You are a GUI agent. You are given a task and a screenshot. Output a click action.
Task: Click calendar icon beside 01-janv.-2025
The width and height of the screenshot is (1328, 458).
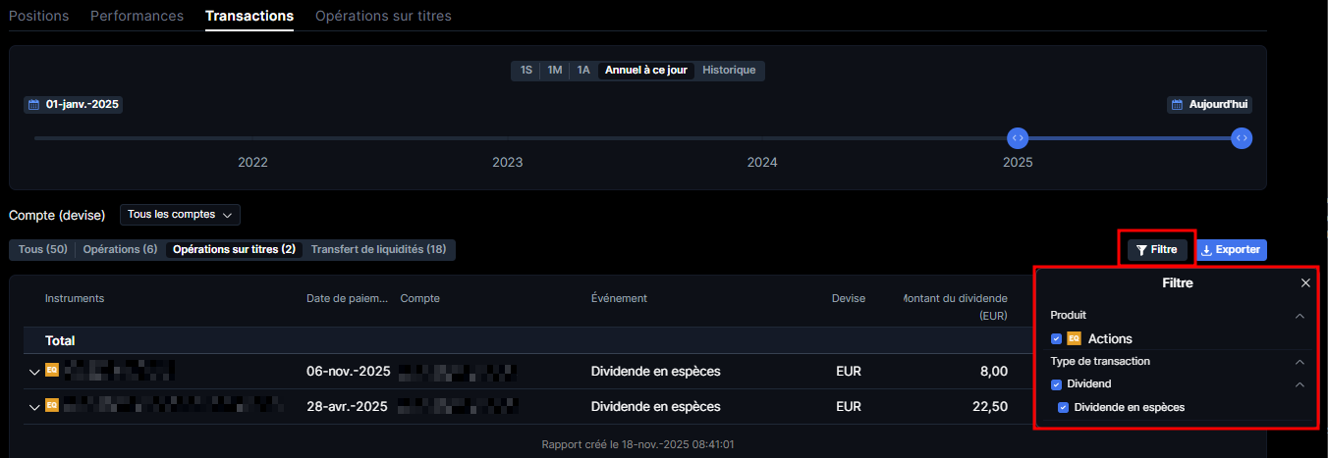[x=33, y=104]
